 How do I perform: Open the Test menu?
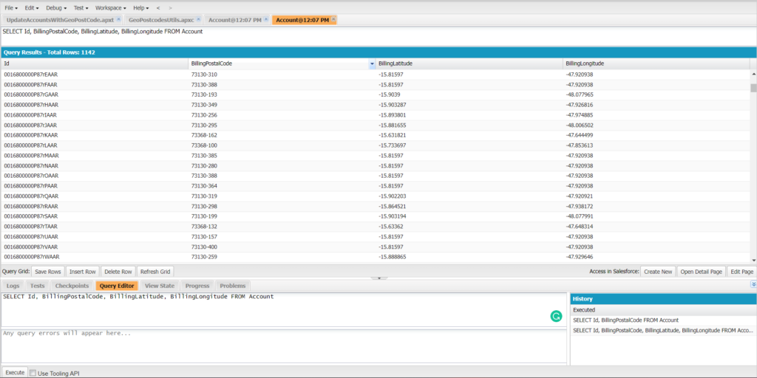click(81, 8)
